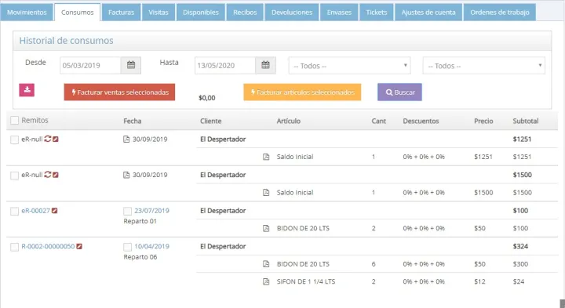Click the Historial de consumos heading
The width and height of the screenshot is (565, 308).
[x=66, y=40]
